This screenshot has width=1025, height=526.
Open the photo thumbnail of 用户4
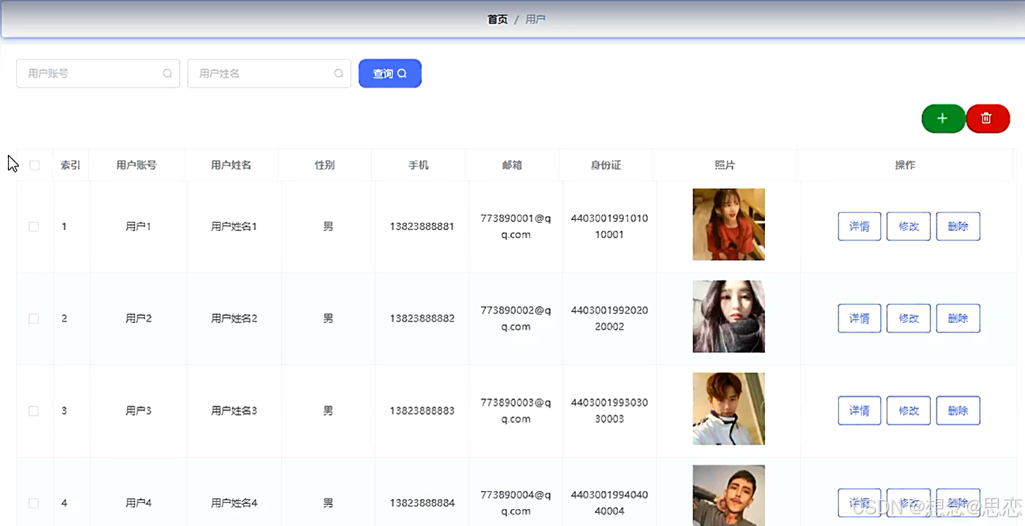[728, 495]
